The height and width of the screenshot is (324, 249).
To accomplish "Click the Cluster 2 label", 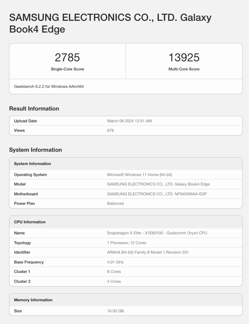I will click(22, 282).
